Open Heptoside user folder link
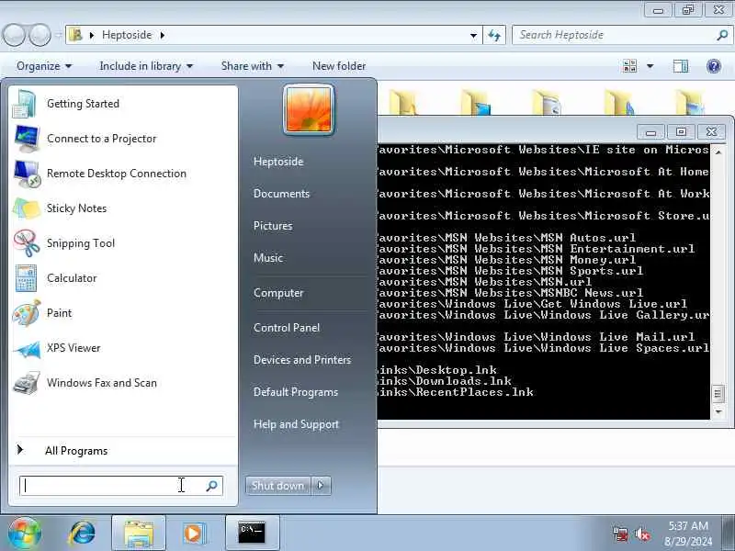Screen dimensions: 735x551 [x=278, y=162]
